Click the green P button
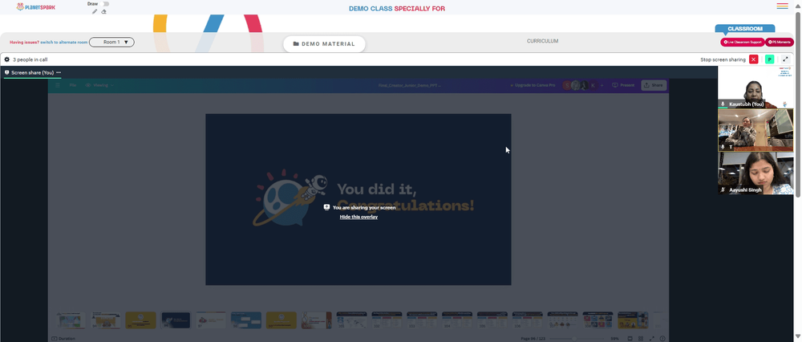802x342 pixels. click(x=769, y=59)
